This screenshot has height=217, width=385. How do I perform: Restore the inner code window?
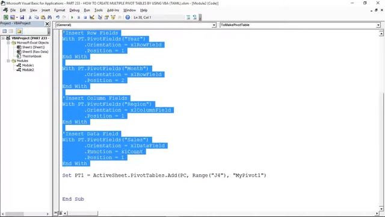click(376, 10)
